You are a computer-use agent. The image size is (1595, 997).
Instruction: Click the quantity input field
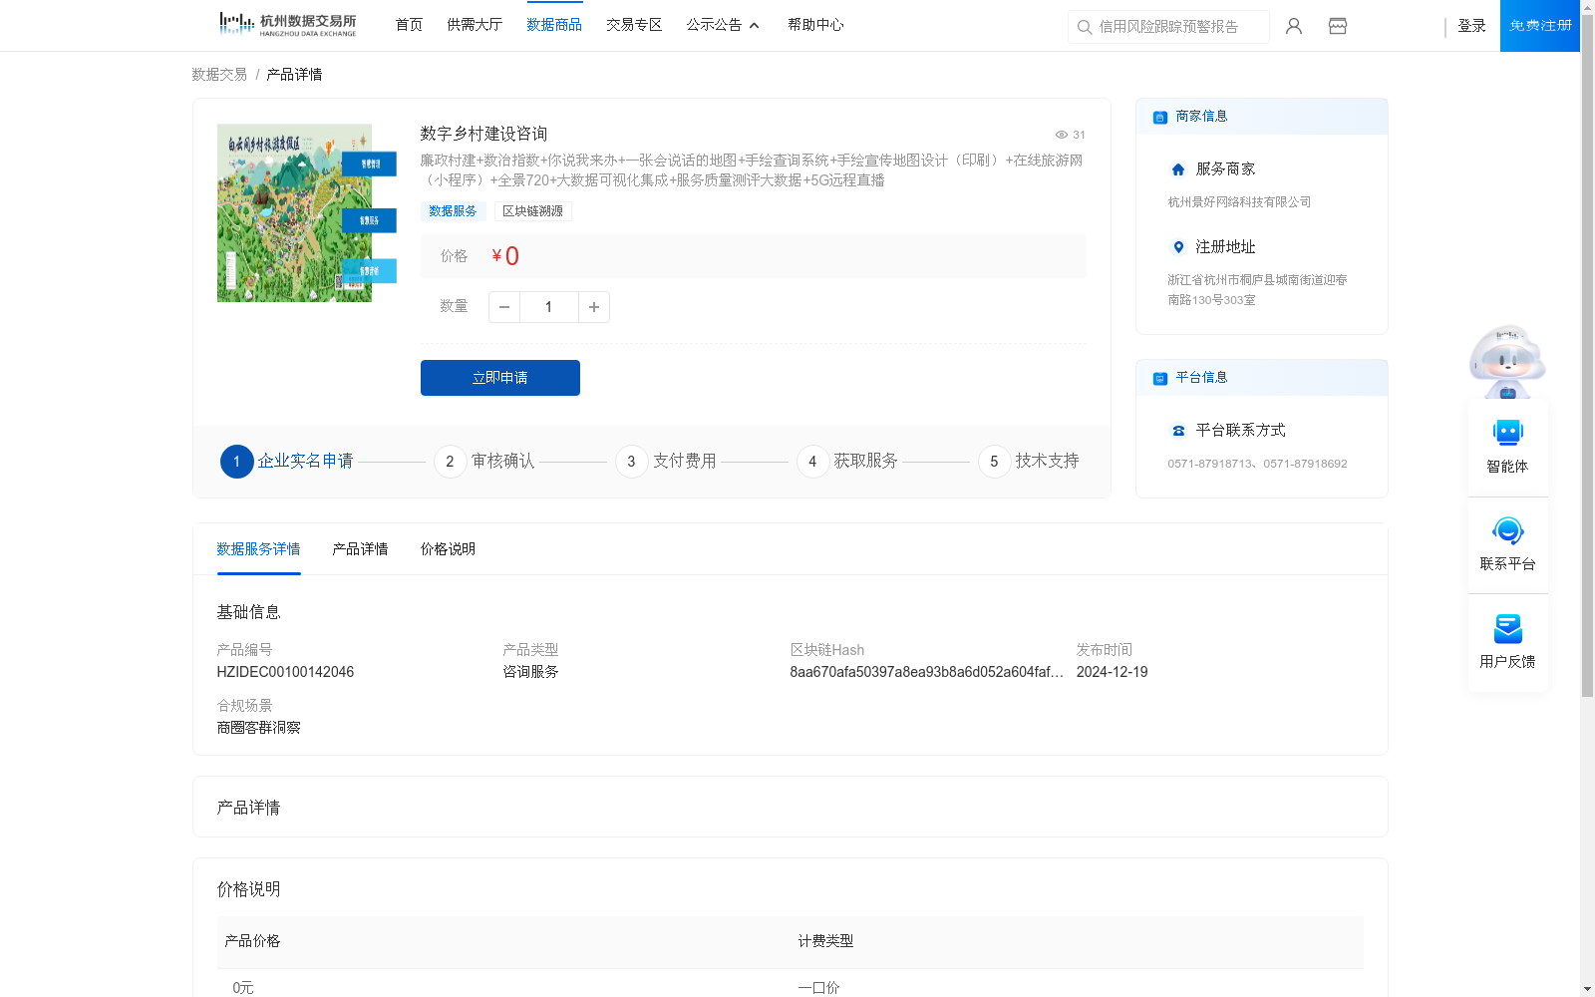(549, 307)
